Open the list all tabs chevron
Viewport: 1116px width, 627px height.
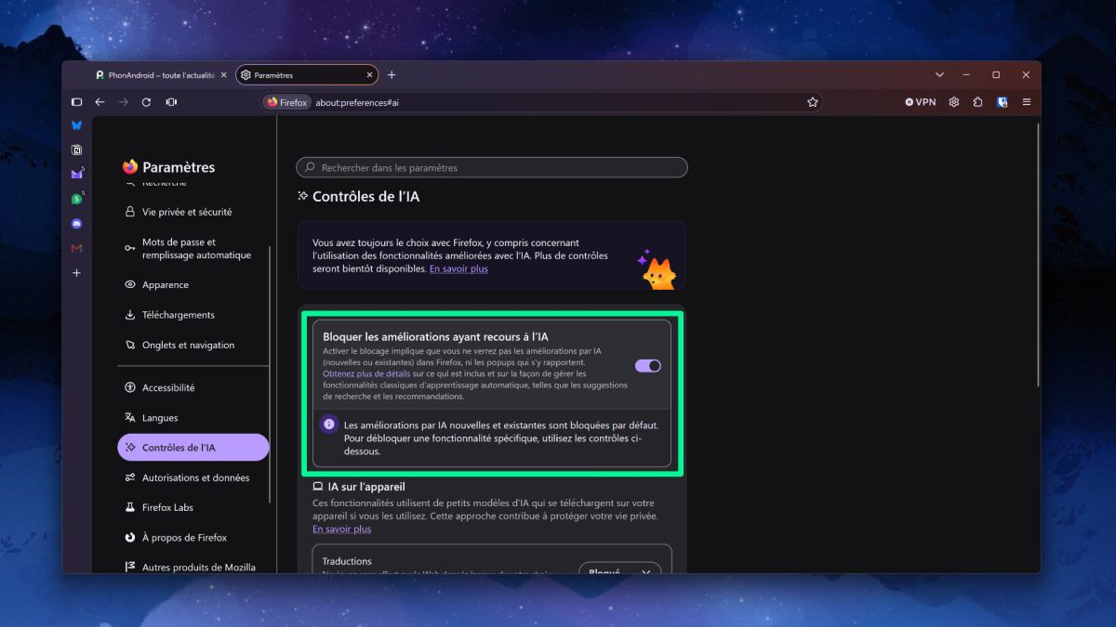(x=939, y=75)
